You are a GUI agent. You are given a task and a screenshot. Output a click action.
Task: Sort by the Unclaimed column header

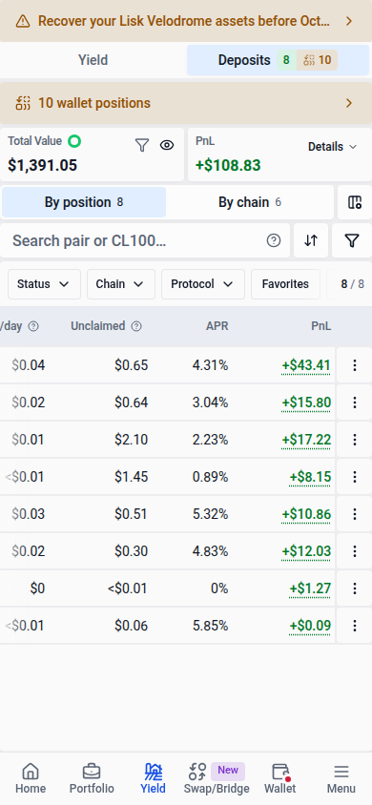tap(98, 326)
